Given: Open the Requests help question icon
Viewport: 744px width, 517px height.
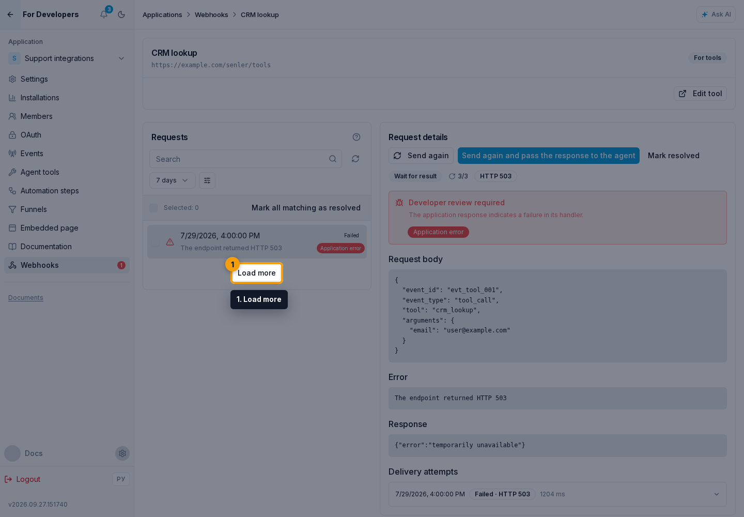Looking at the screenshot, I should click(x=357, y=137).
